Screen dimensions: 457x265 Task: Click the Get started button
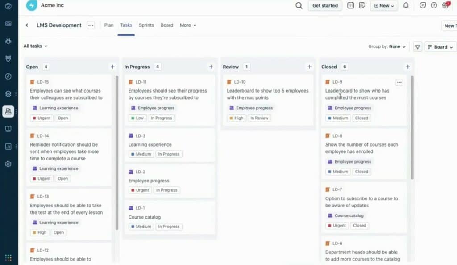[x=325, y=5]
